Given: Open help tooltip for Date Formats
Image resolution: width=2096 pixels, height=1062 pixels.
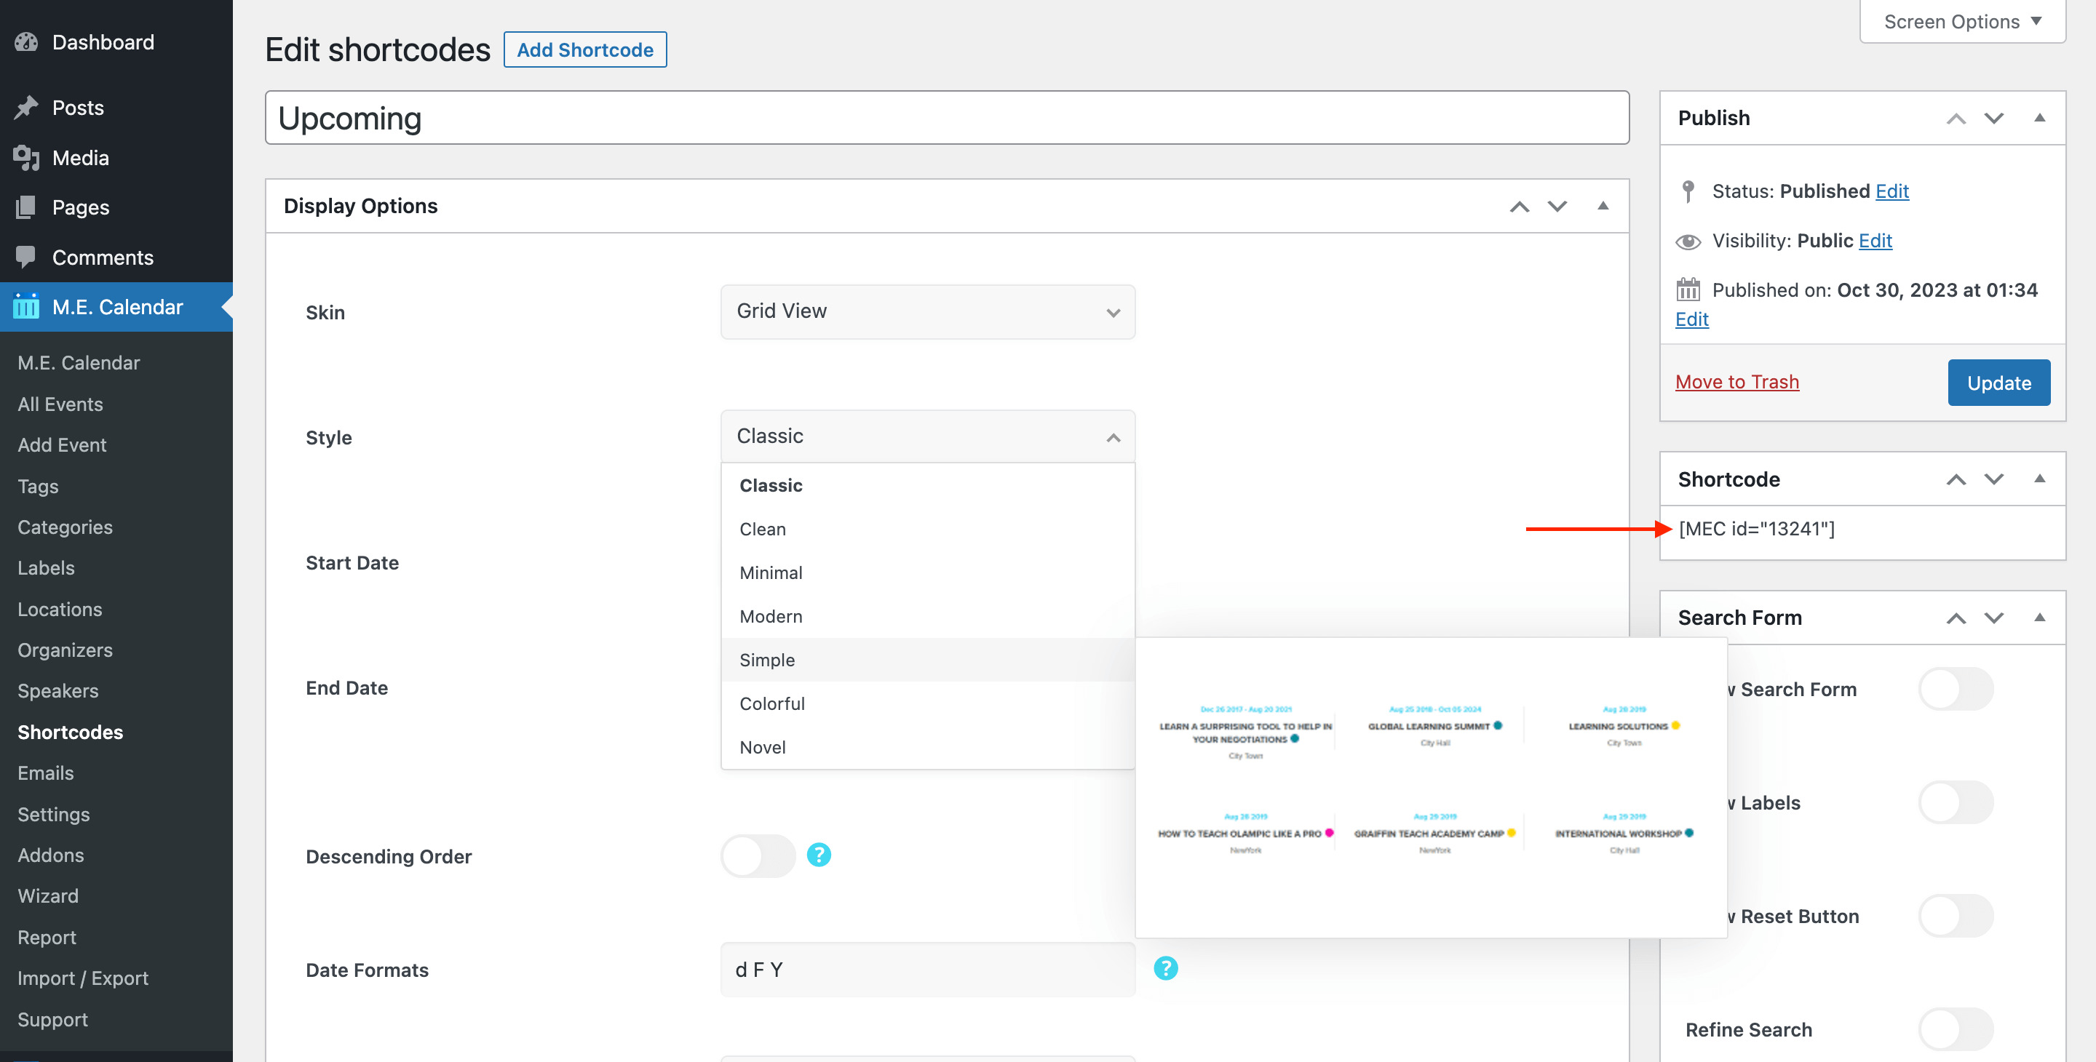Looking at the screenshot, I should [x=1165, y=968].
